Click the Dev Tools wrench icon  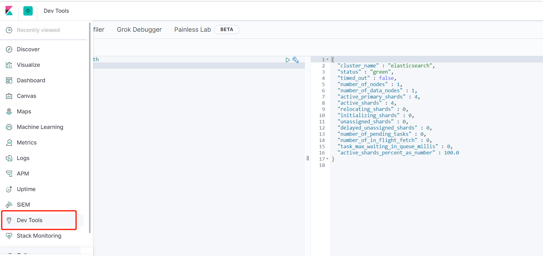pyautogui.click(x=9, y=220)
